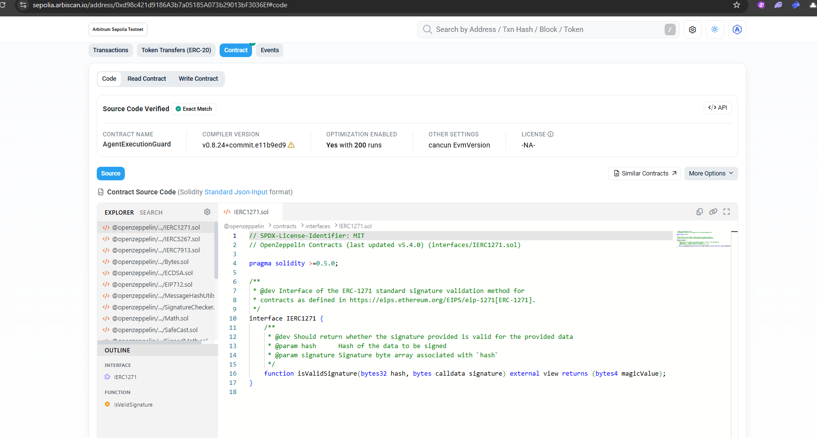
Task: Open Math.sol in the file explorer
Action: [156, 319]
